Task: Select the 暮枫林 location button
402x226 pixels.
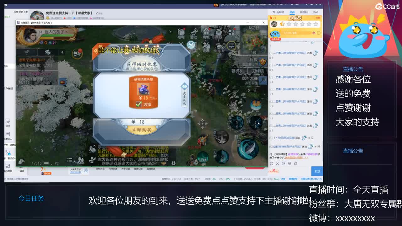Action: click(237, 71)
